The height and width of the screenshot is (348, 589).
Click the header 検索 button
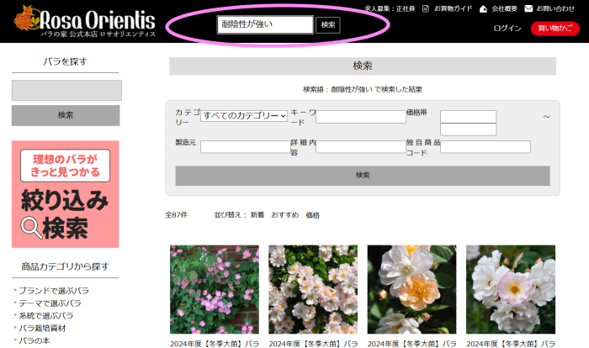click(328, 25)
